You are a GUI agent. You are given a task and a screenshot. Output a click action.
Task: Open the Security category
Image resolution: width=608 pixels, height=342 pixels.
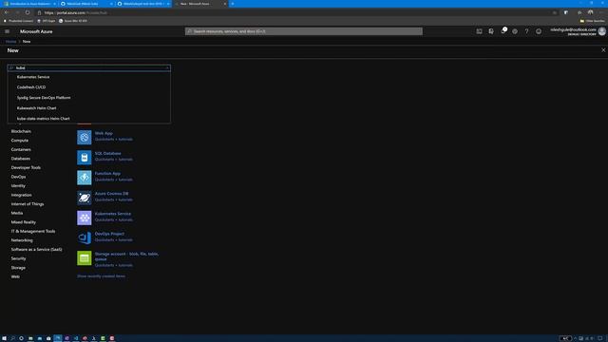(18, 258)
